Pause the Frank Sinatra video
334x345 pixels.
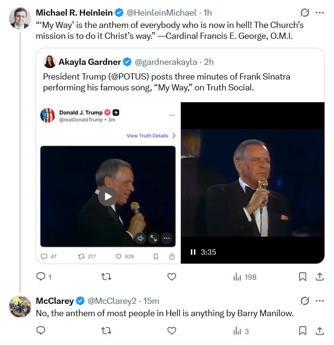pyautogui.click(x=193, y=252)
